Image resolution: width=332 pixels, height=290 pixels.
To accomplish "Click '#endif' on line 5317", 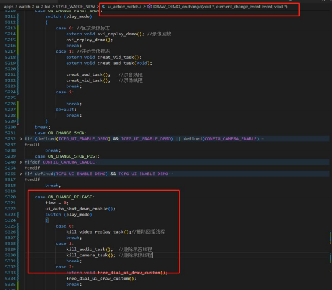I will [x=32, y=180].
